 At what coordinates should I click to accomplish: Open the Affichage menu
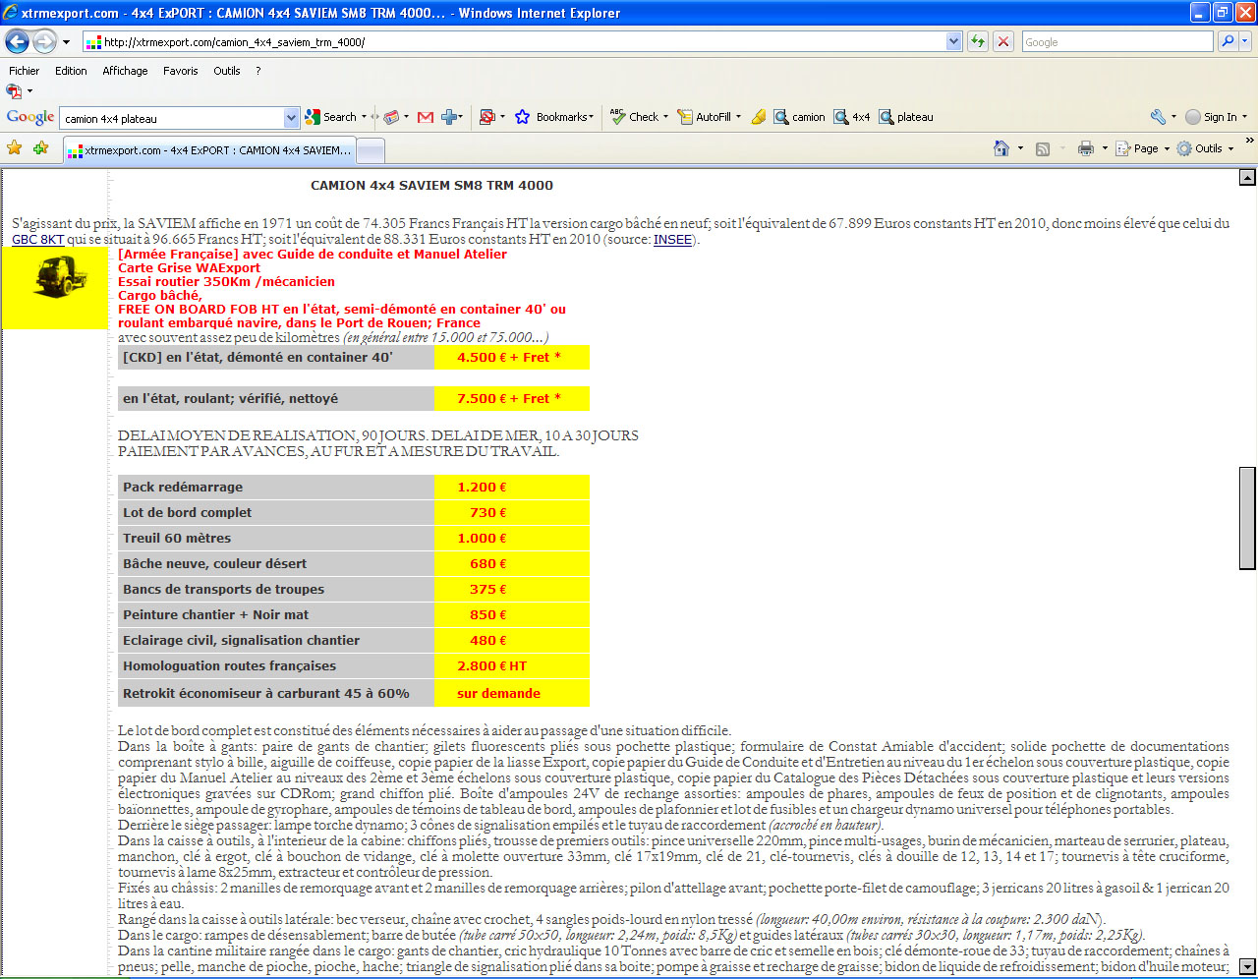[125, 71]
